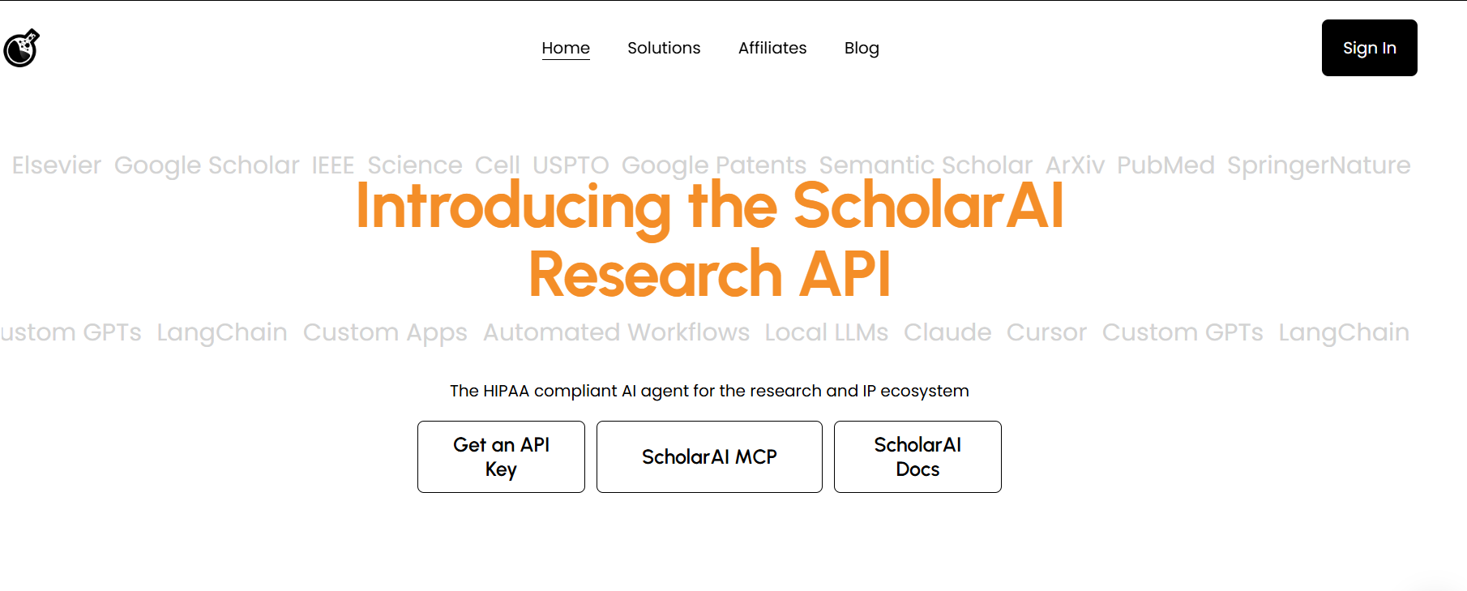Click Get an API Key
Viewport: 1467px width, 591px height.
(501, 456)
